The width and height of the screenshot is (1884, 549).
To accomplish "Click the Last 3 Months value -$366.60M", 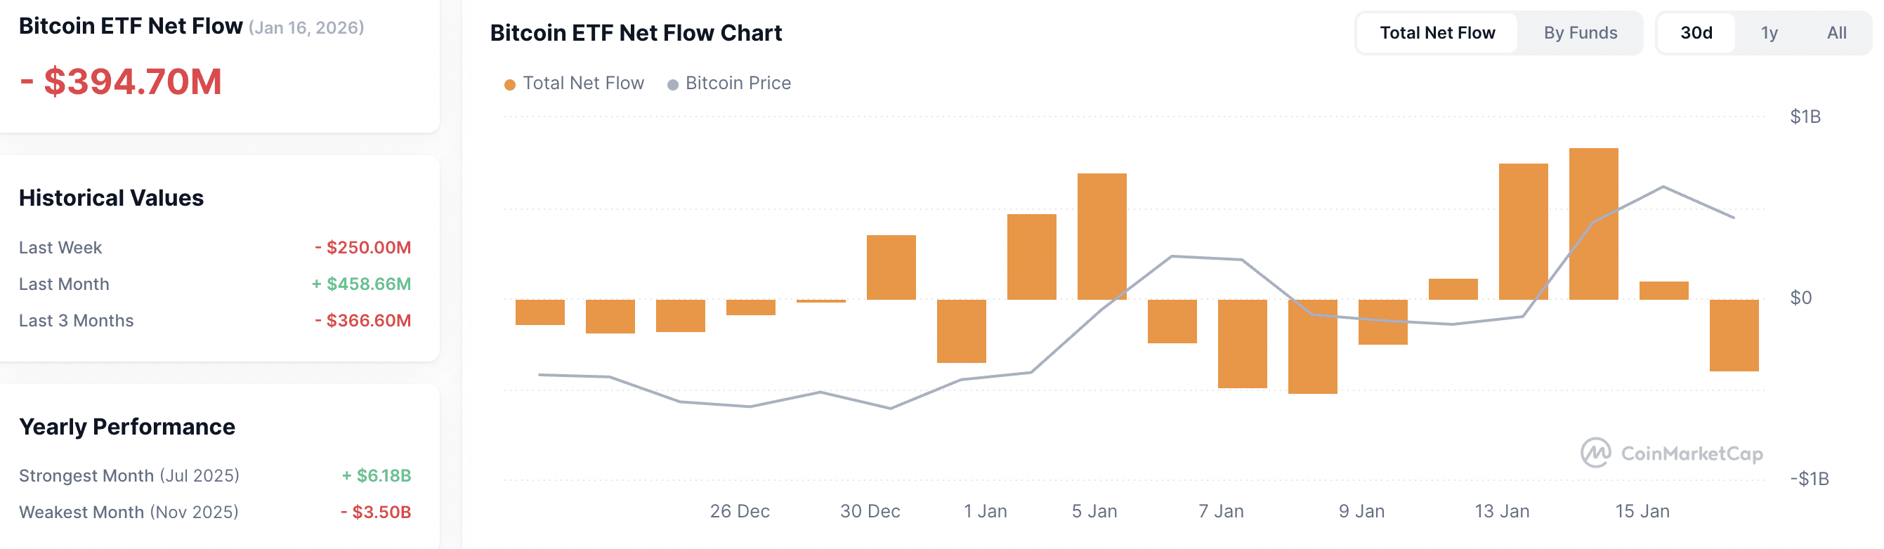I will pyautogui.click(x=362, y=321).
